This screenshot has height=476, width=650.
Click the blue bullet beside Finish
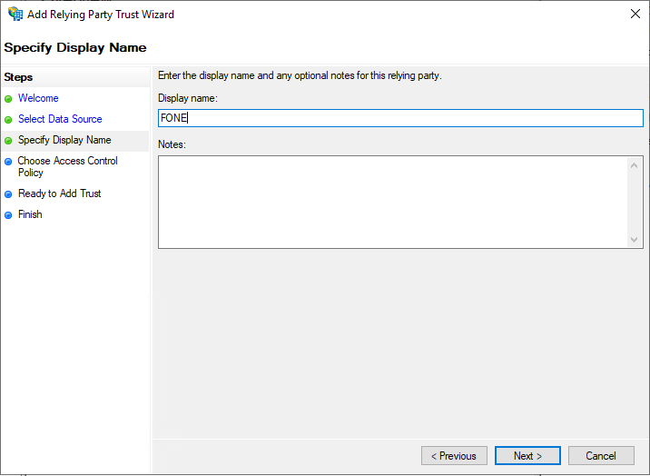[8, 215]
